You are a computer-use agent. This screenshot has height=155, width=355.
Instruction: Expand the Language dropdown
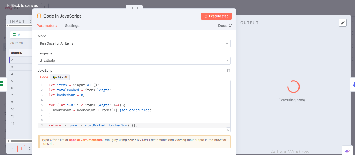coord(134,61)
